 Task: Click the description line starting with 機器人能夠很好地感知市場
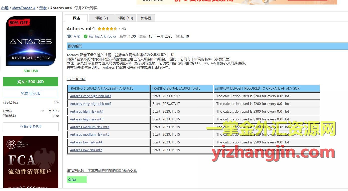tap(149, 59)
